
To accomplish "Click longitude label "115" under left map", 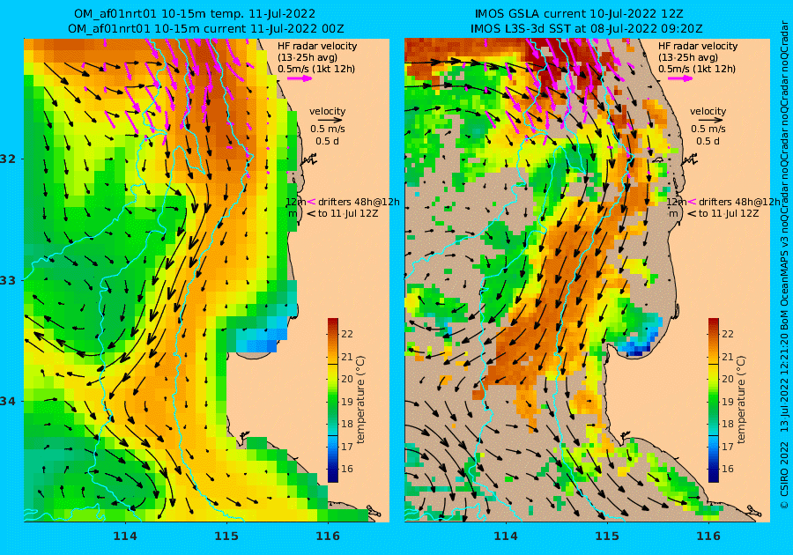I will click(x=226, y=536).
